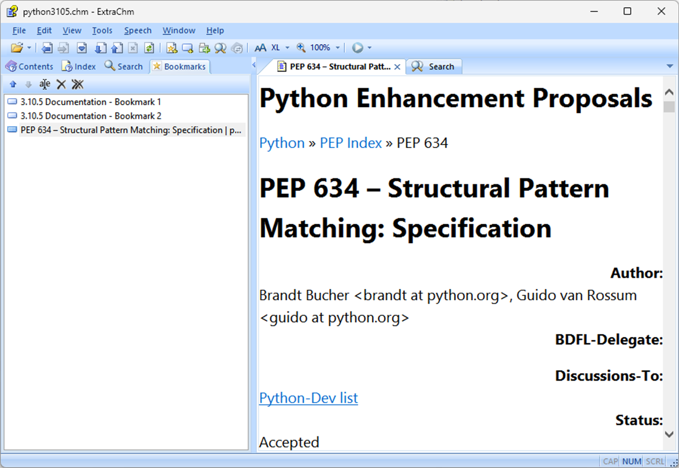Click the 'PEP 634' breadcrumb text

[422, 143]
